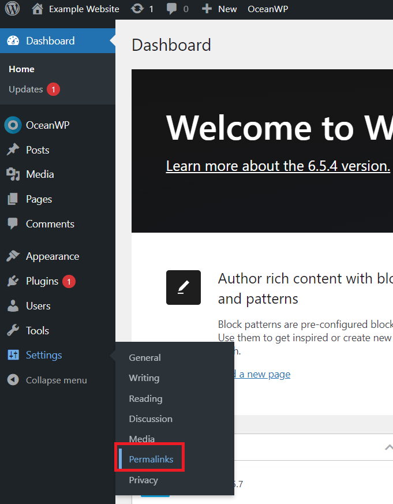Click New in the admin bar
This screenshot has width=393, height=504.
point(227,9)
